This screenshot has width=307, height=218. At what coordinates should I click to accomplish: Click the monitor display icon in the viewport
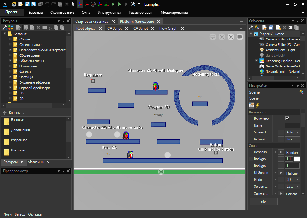(x=213, y=37)
